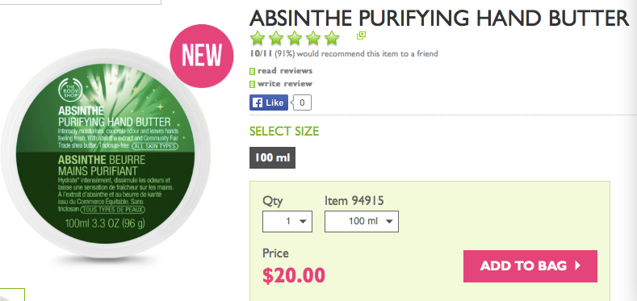Click the $20.00 price
The width and height of the screenshot is (637, 301).
point(294,275)
